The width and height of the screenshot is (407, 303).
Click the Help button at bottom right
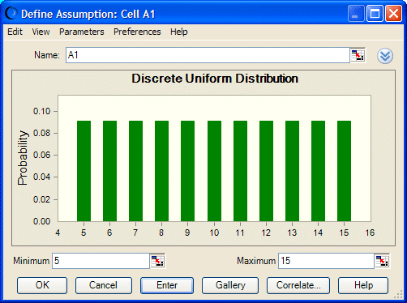[x=363, y=285]
